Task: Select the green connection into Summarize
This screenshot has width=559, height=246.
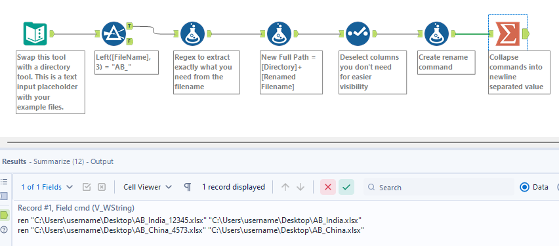Action: pyautogui.click(x=472, y=34)
